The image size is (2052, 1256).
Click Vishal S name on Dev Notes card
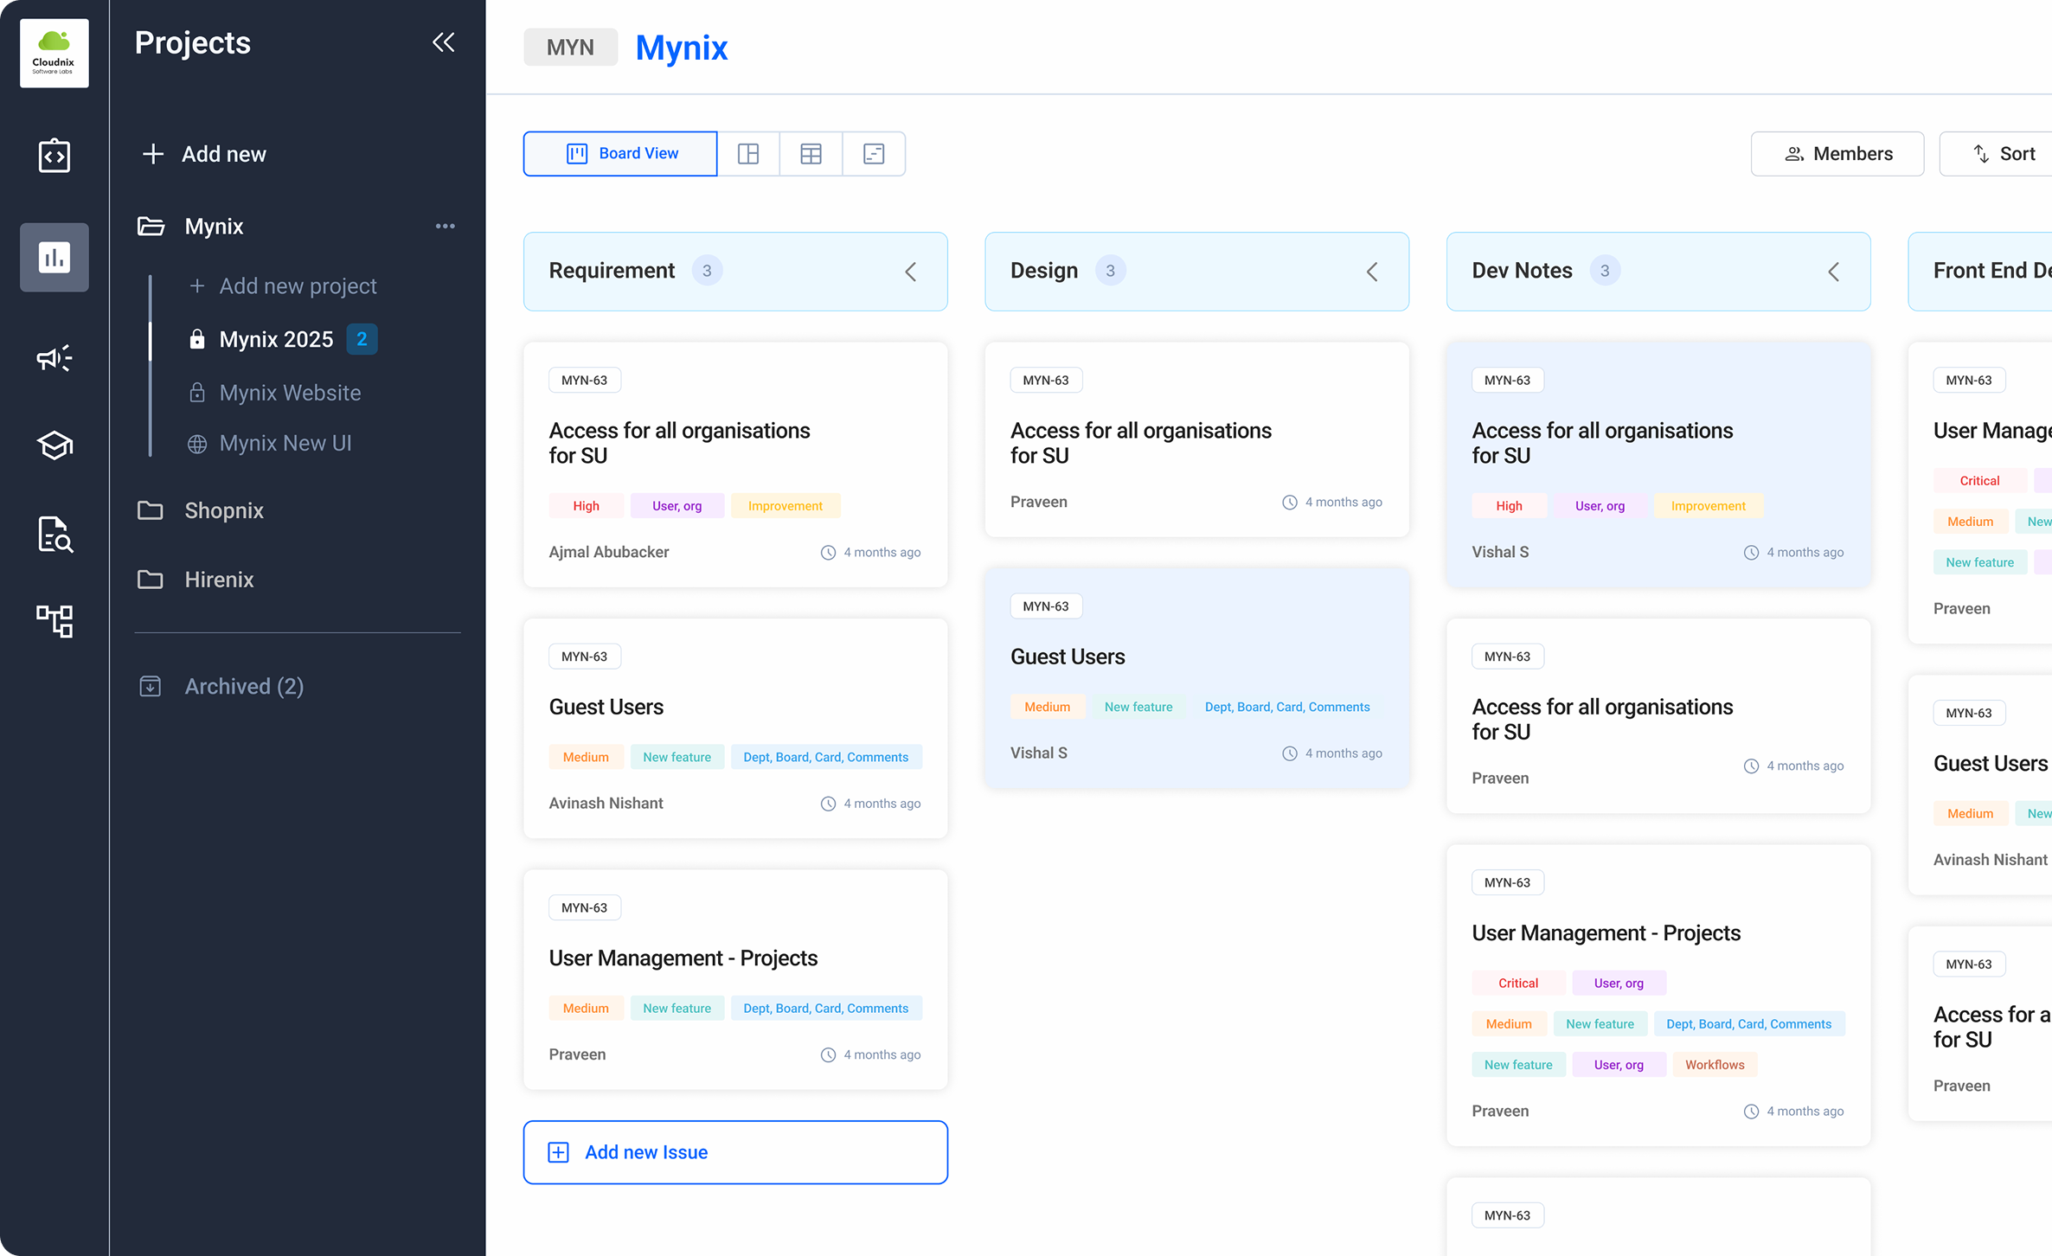click(1500, 552)
